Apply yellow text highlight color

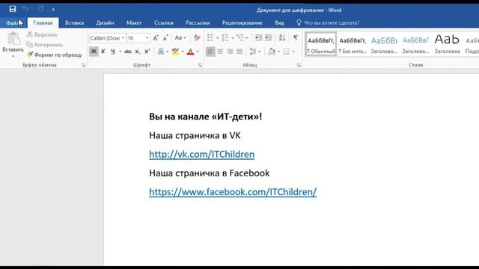click(x=175, y=52)
